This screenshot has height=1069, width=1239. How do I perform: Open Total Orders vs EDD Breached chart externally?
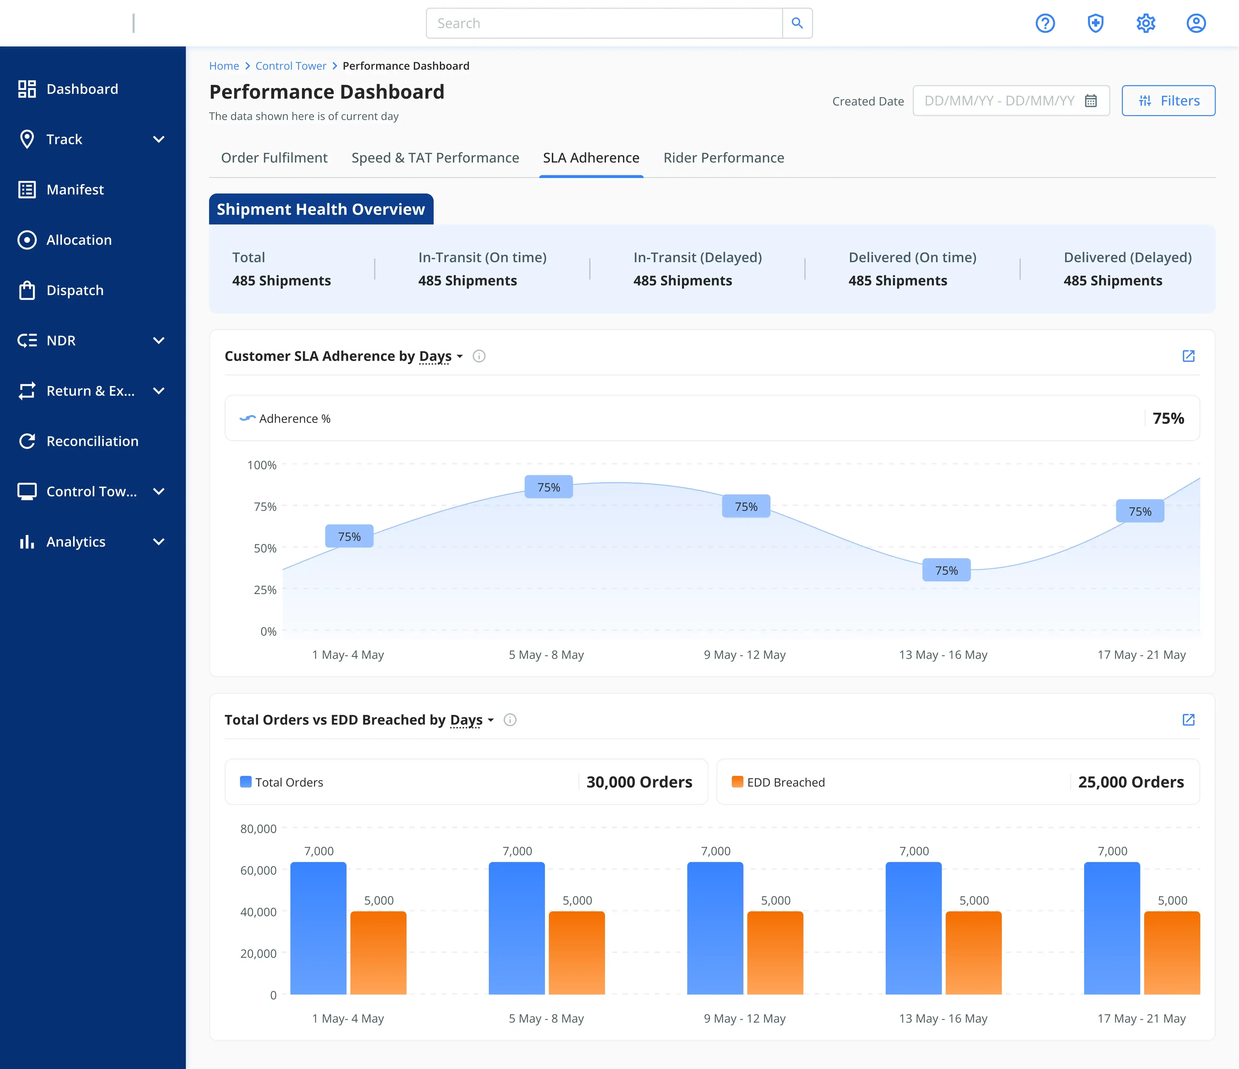pos(1188,719)
